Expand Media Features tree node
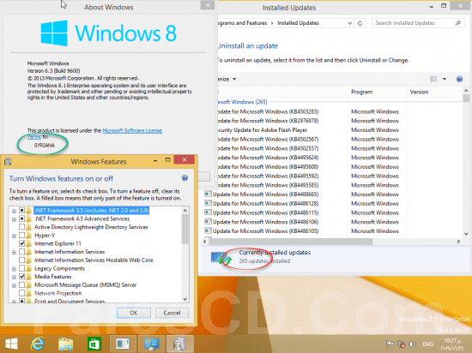 click(x=14, y=277)
